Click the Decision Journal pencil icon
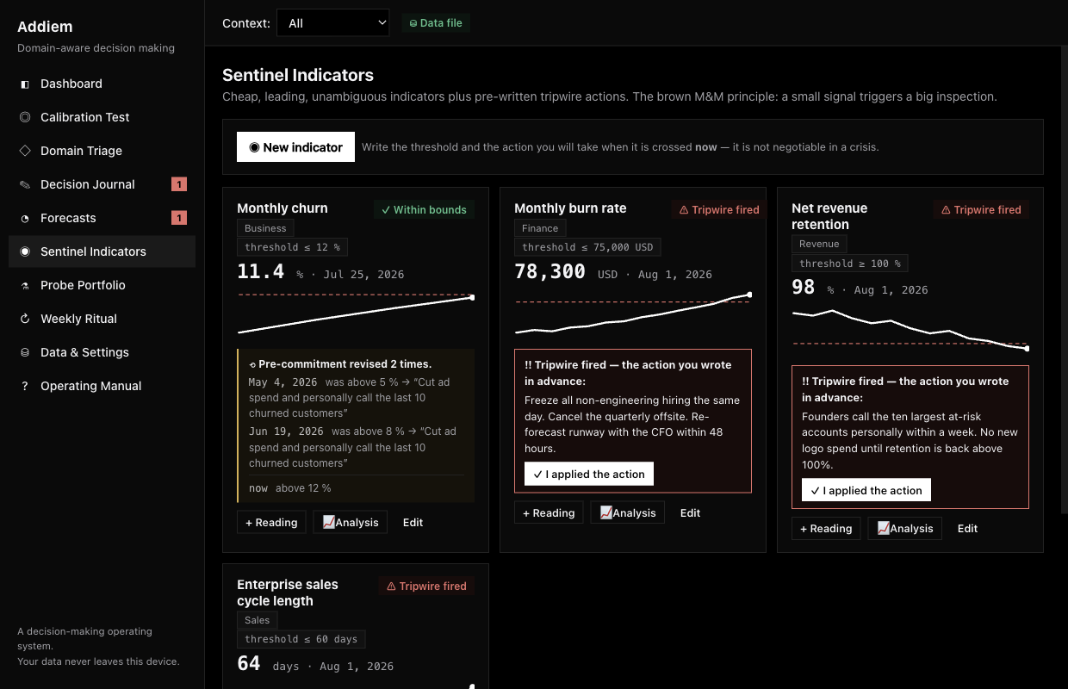Image resolution: width=1068 pixels, height=689 pixels. (x=25, y=184)
